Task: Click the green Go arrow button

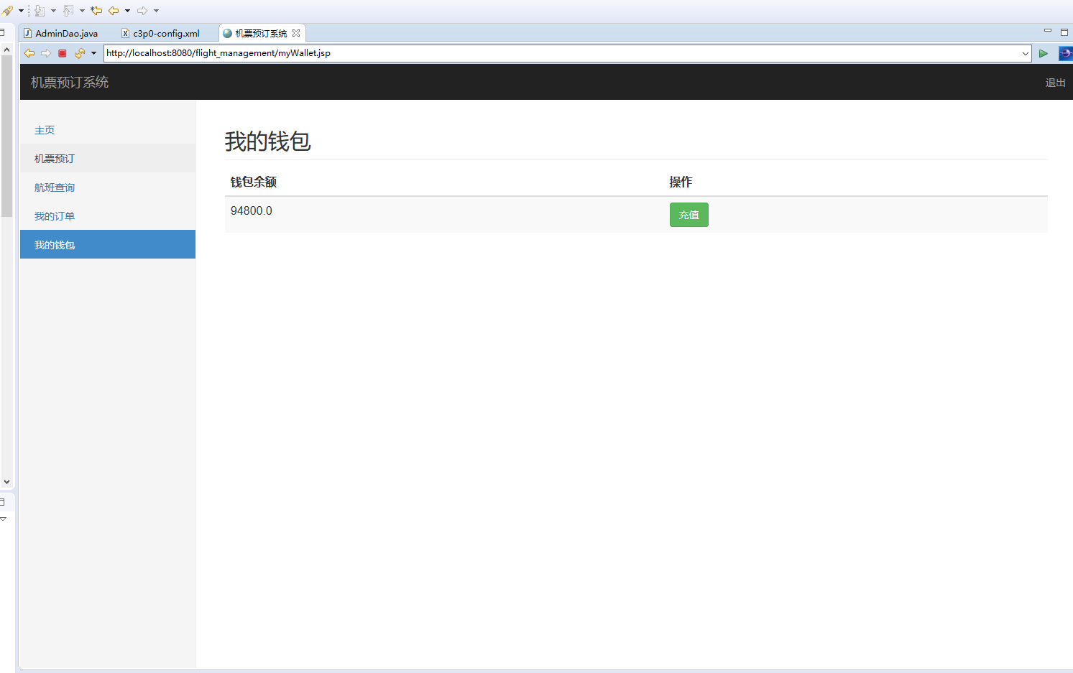Action: (x=1044, y=53)
